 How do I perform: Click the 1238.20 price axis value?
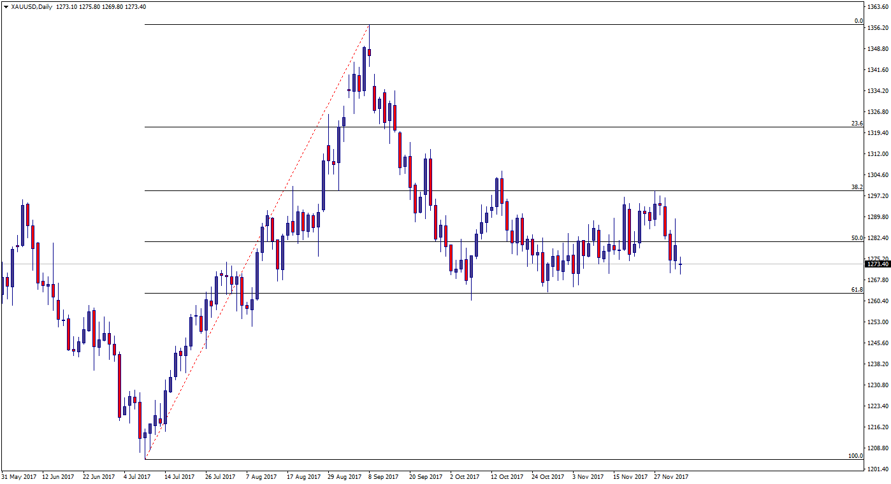tap(878, 364)
